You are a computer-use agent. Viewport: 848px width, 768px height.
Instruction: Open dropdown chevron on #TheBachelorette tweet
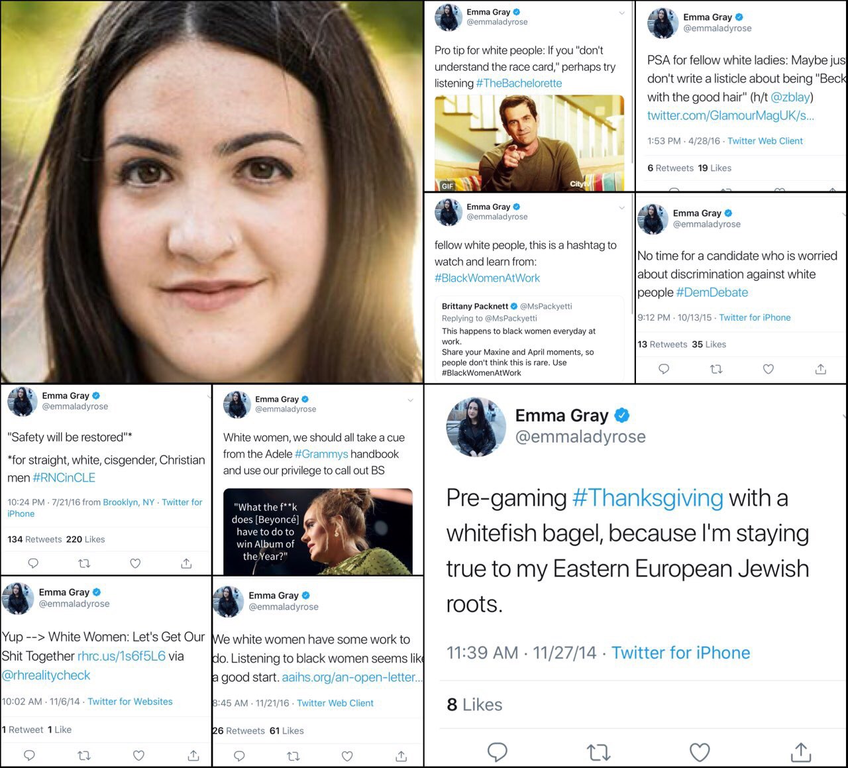click(x=621, y=13)
